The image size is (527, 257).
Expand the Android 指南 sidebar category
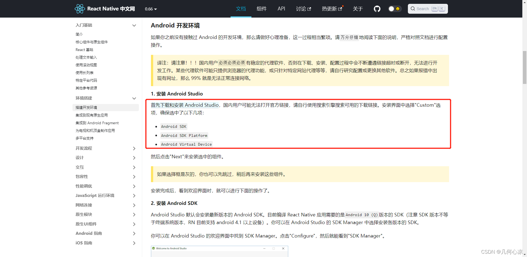106,233
